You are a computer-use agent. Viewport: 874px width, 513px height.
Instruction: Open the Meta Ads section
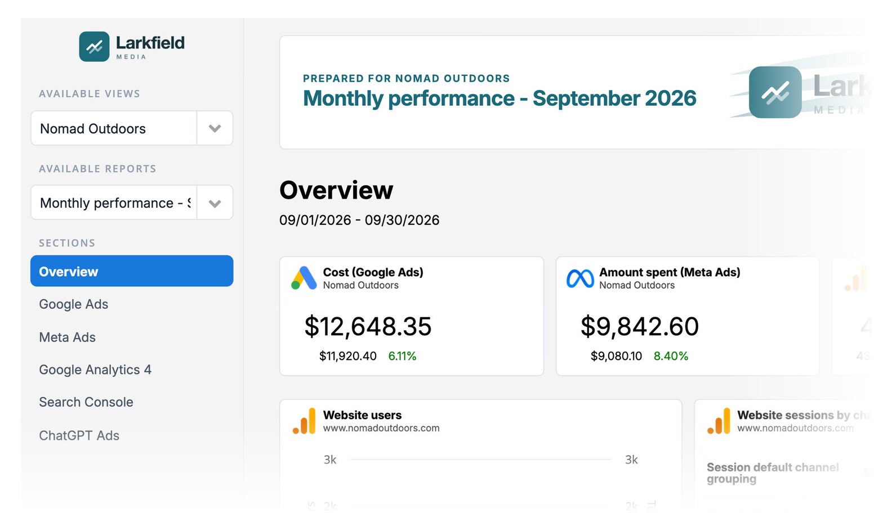click(68, 337)
